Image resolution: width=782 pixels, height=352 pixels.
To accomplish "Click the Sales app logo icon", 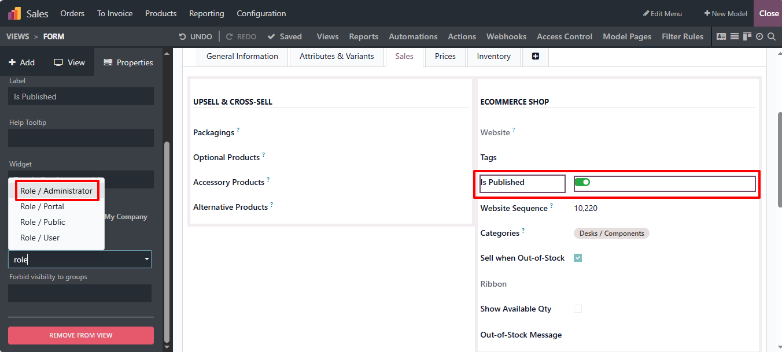I will pos(14,13).
